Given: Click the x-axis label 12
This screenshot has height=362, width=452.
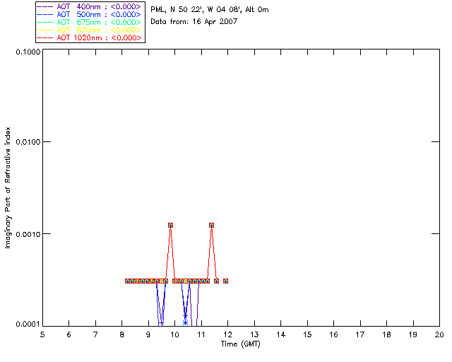Looking at the screenshot, I should (x=227, y=334).
